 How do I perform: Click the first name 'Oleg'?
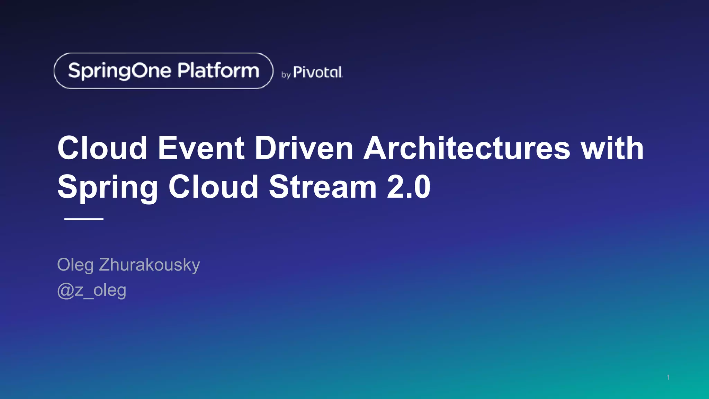(75, 265)
